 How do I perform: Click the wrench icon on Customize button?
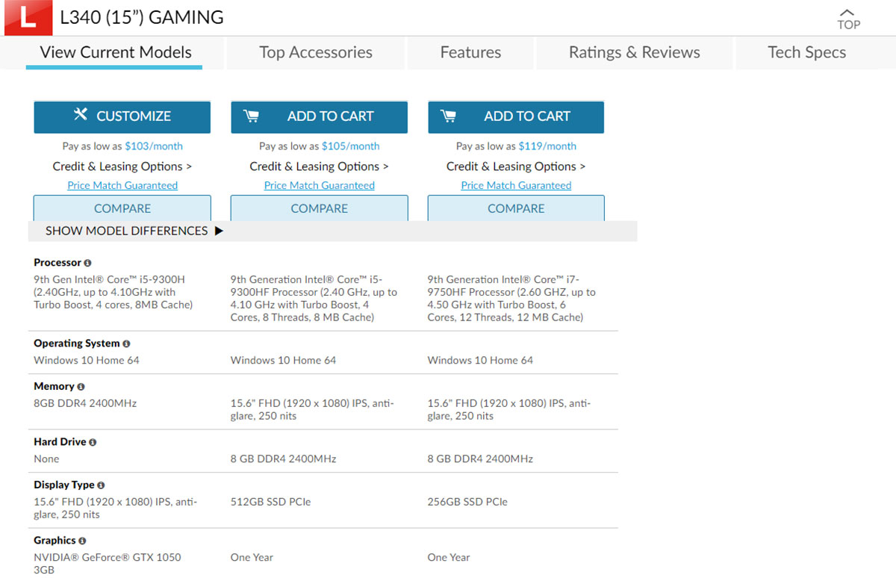[81, 115]
